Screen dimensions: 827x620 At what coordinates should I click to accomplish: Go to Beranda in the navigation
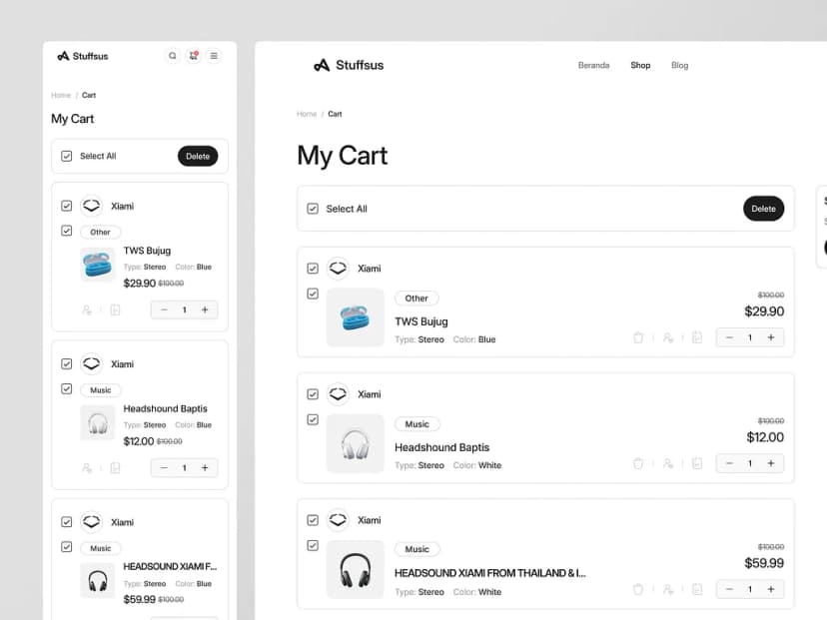(593, 65)
